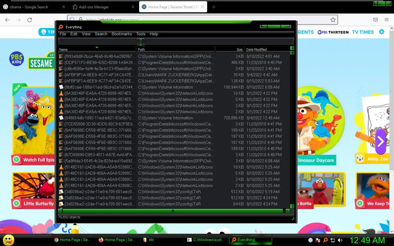
Task: Click the VLC cone icon of the 5148D161 10 KB row
Action: 61,167
